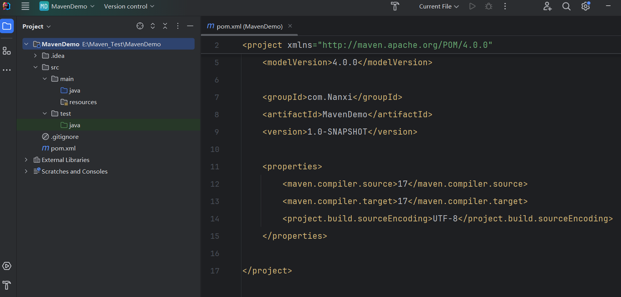Open IDE settings gear icon

[x=586, y=6]
